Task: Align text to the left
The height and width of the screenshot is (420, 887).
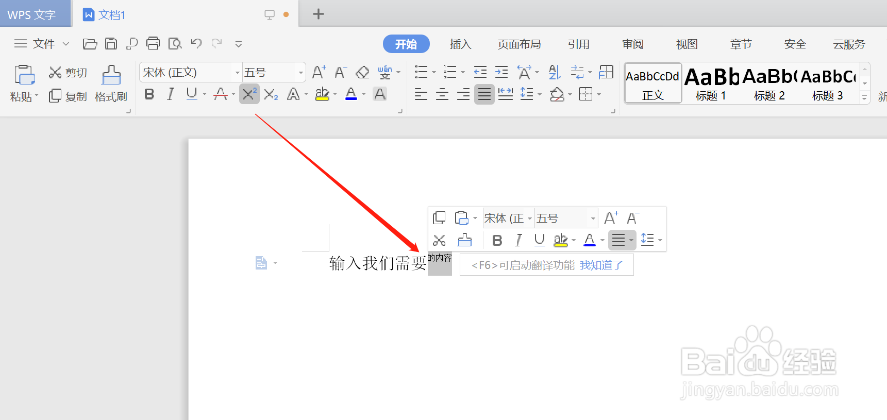Action: [x=421, y=94]
